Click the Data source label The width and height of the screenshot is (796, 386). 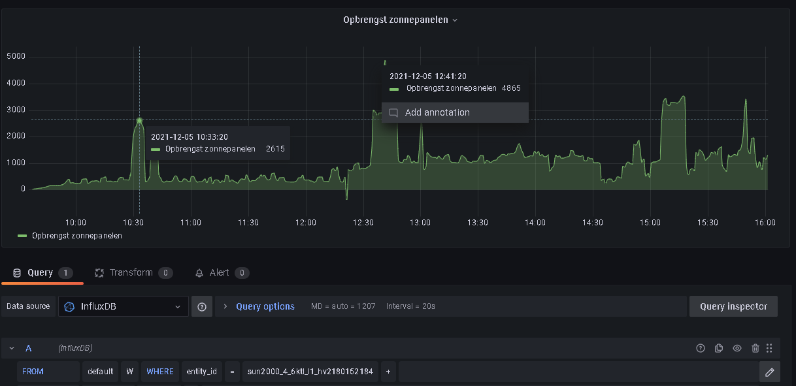28,306
